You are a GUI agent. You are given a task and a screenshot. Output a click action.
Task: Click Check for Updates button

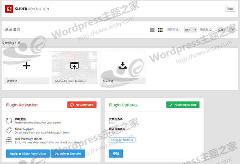(122, 140)
